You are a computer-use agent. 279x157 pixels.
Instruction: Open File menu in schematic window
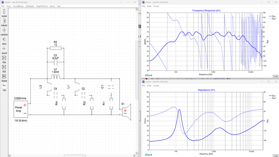pyautogui.click(x=3, y=6)
